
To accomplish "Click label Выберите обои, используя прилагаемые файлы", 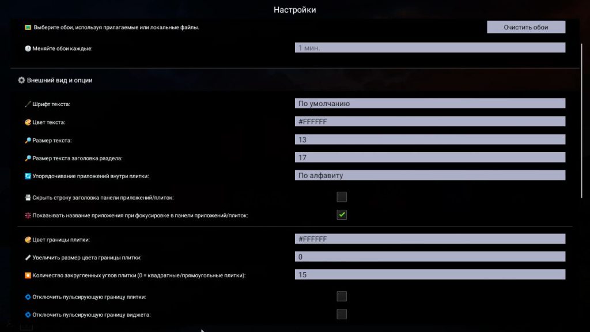I will [116, 27].
